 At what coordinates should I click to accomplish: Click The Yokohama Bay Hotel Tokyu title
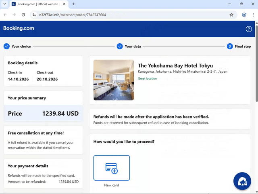click(175, 65)
